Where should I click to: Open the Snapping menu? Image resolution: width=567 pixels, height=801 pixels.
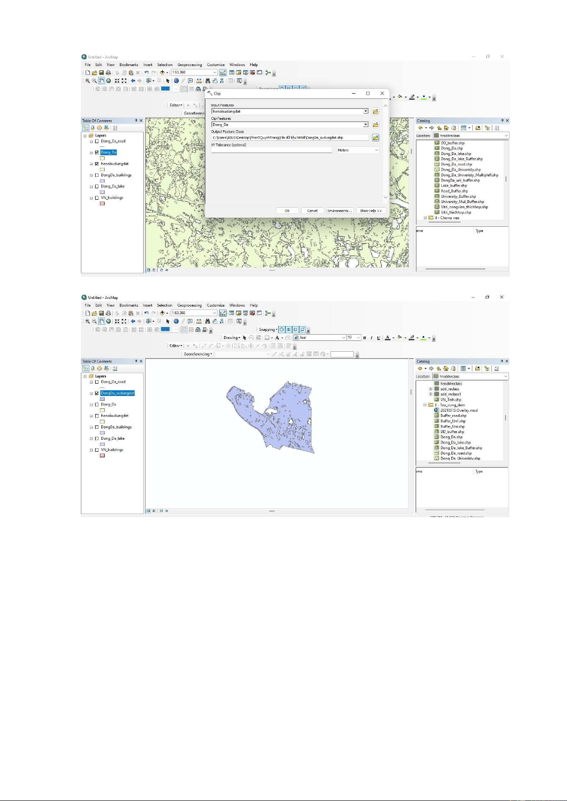(268, 329)
